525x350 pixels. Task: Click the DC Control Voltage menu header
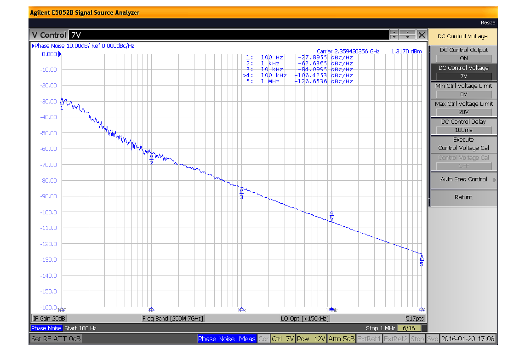463,36
